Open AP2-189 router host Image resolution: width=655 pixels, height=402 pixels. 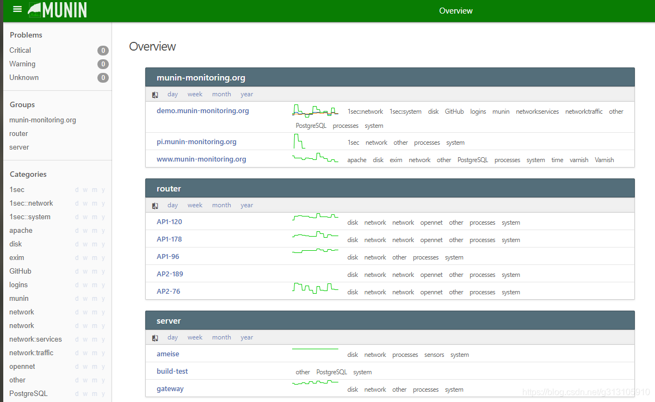pyautogui.click(x=170, y=274)
